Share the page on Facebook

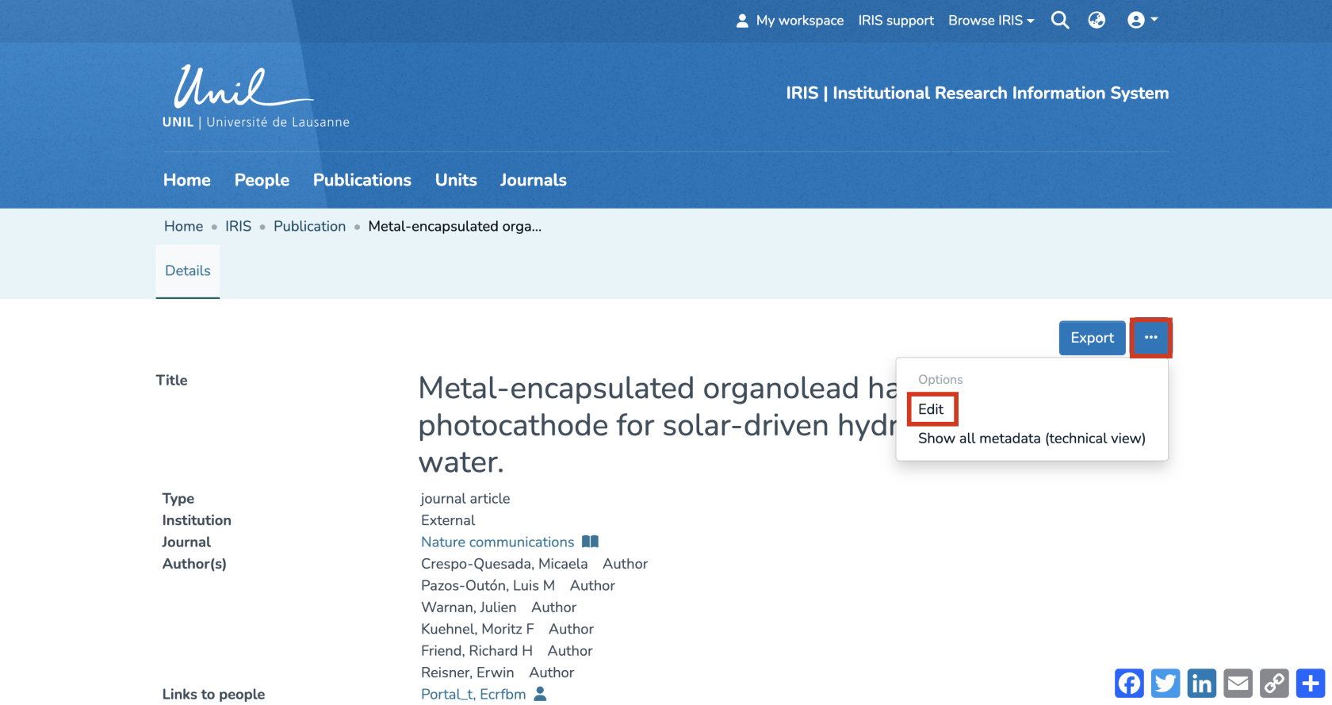(1129, 683)
